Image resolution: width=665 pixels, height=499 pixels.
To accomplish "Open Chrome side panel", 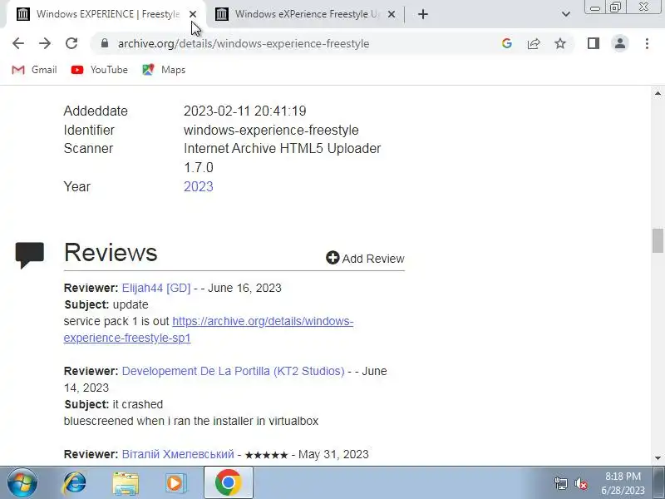I will point(594,43).
